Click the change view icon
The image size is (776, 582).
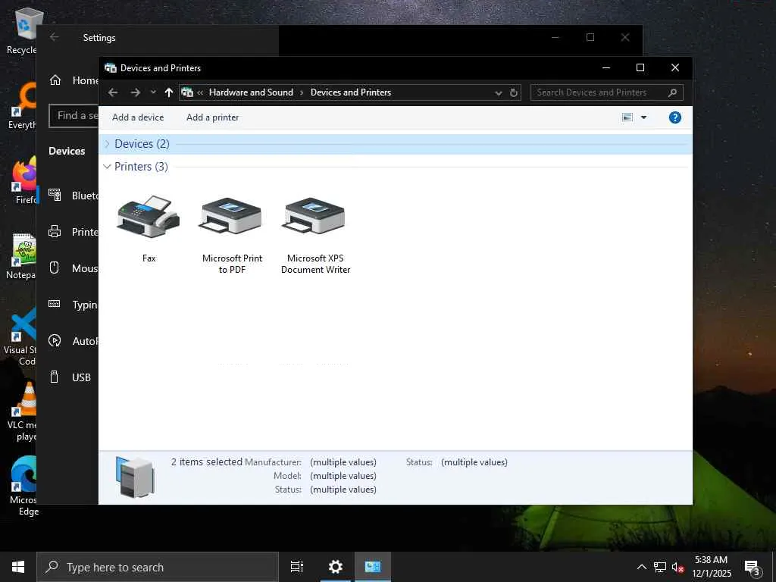[627, 117]
